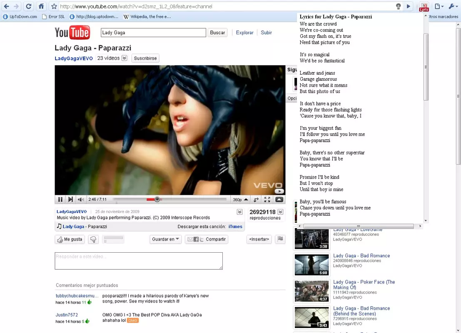Go to the browser home page
Image resolution: width=461 pixels, height=333 pixels.
[x=42, y=6]
